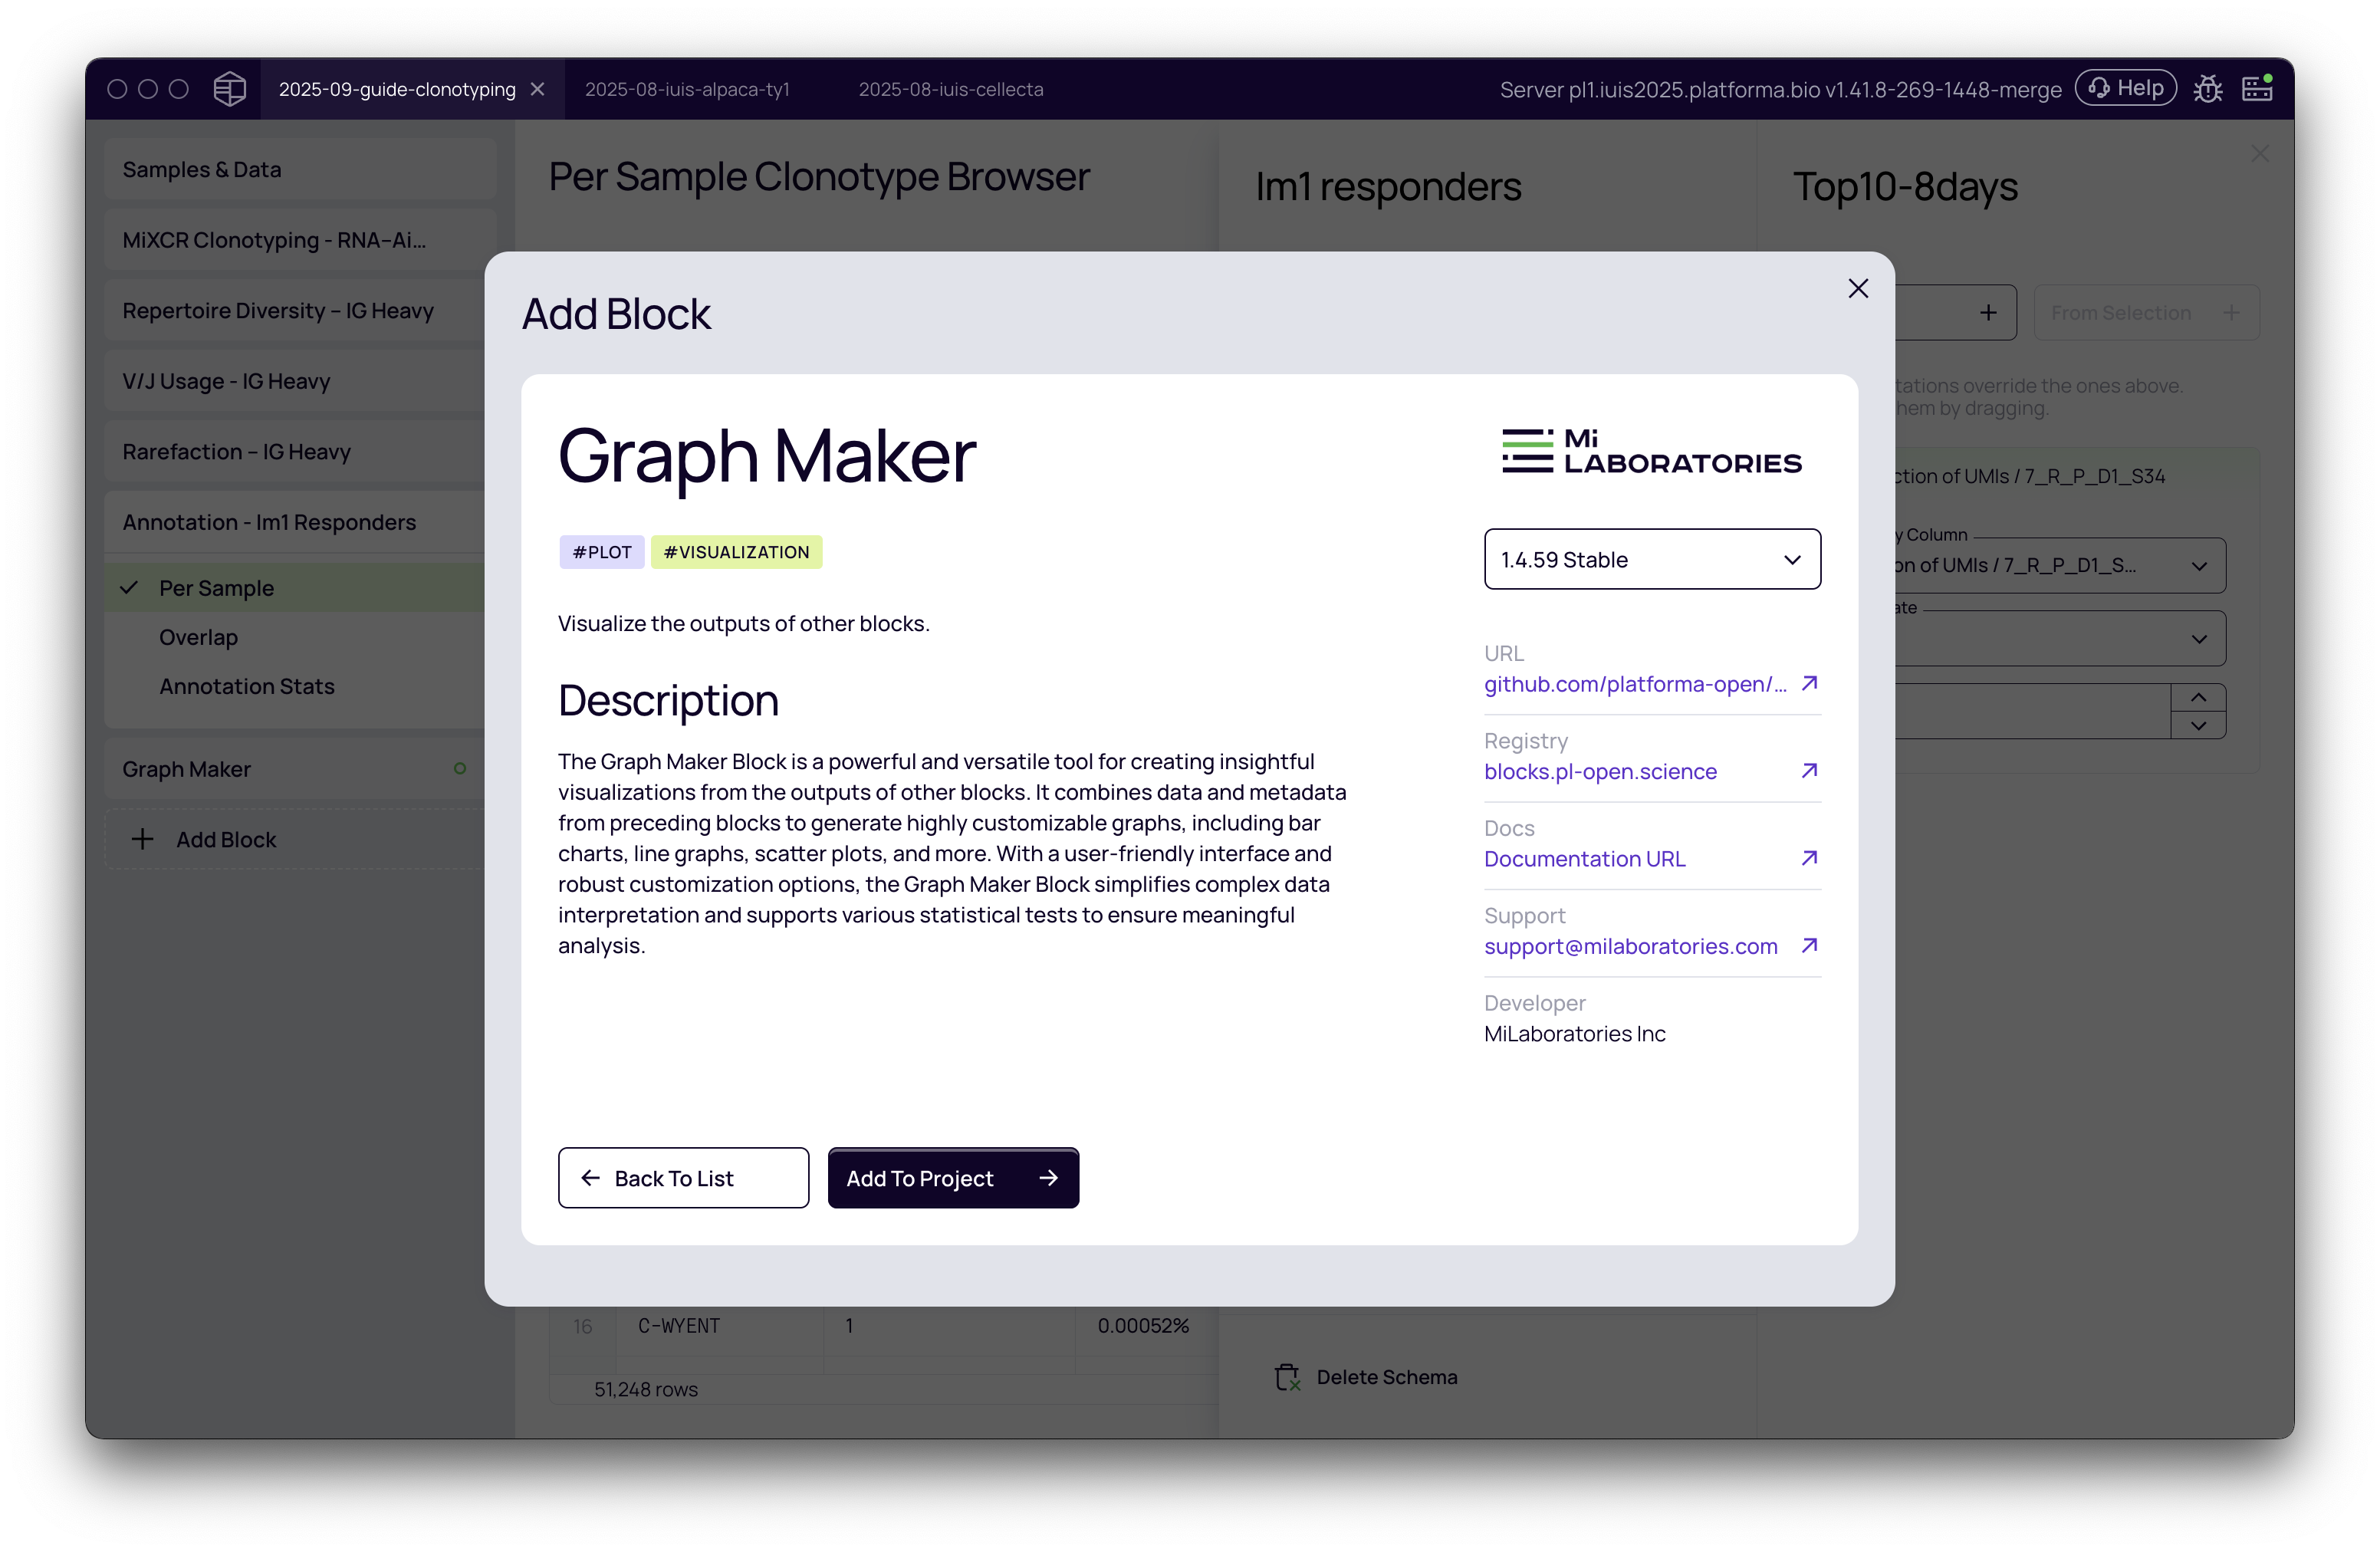Open blocks.pl-open.science registry link
This screenshot has width=2380, height=1552.
[1600, 772]
